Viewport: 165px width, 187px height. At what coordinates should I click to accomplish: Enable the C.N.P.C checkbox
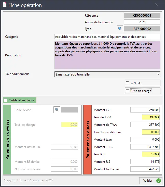(127, 83)
